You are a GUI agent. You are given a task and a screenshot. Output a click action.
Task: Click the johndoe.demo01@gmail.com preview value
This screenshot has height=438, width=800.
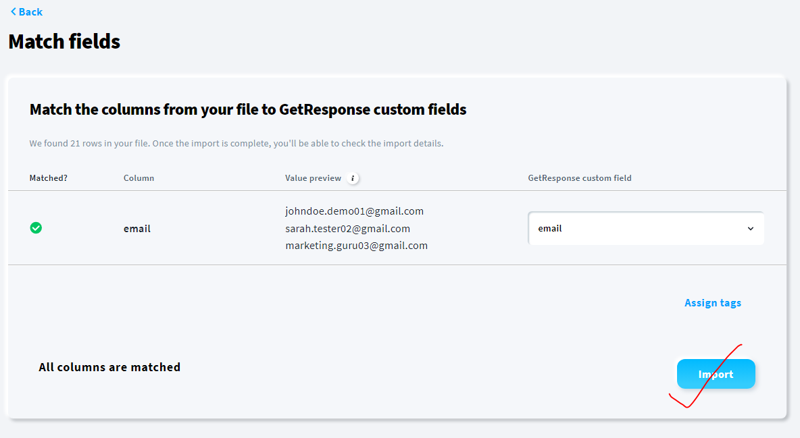(x=355, y=211)
